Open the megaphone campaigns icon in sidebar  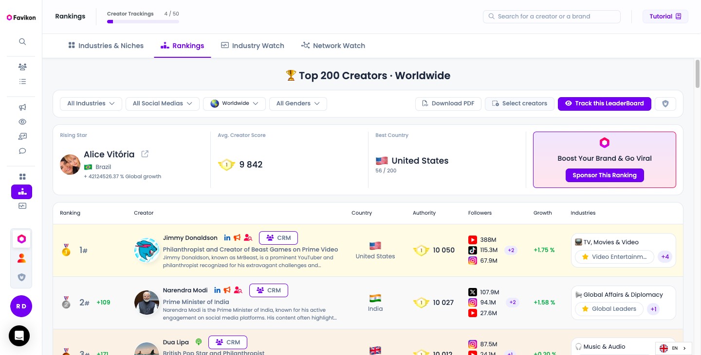22,107
